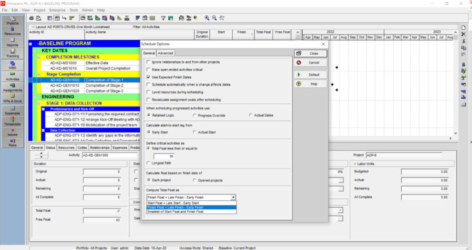Viewport: 472px width, 250px height.
Task: Open the Tools menu
Action: click(x=73, y=10)
